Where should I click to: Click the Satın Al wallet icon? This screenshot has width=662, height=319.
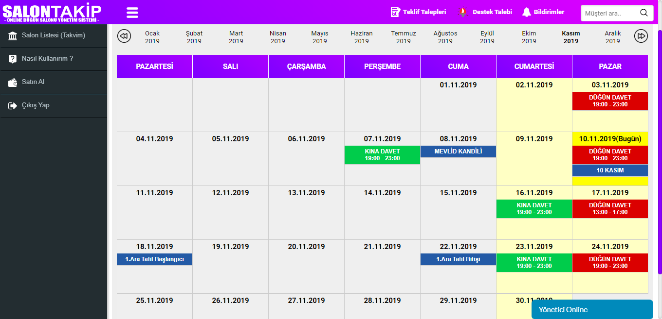pyautogui.click(x=13, y=83)
